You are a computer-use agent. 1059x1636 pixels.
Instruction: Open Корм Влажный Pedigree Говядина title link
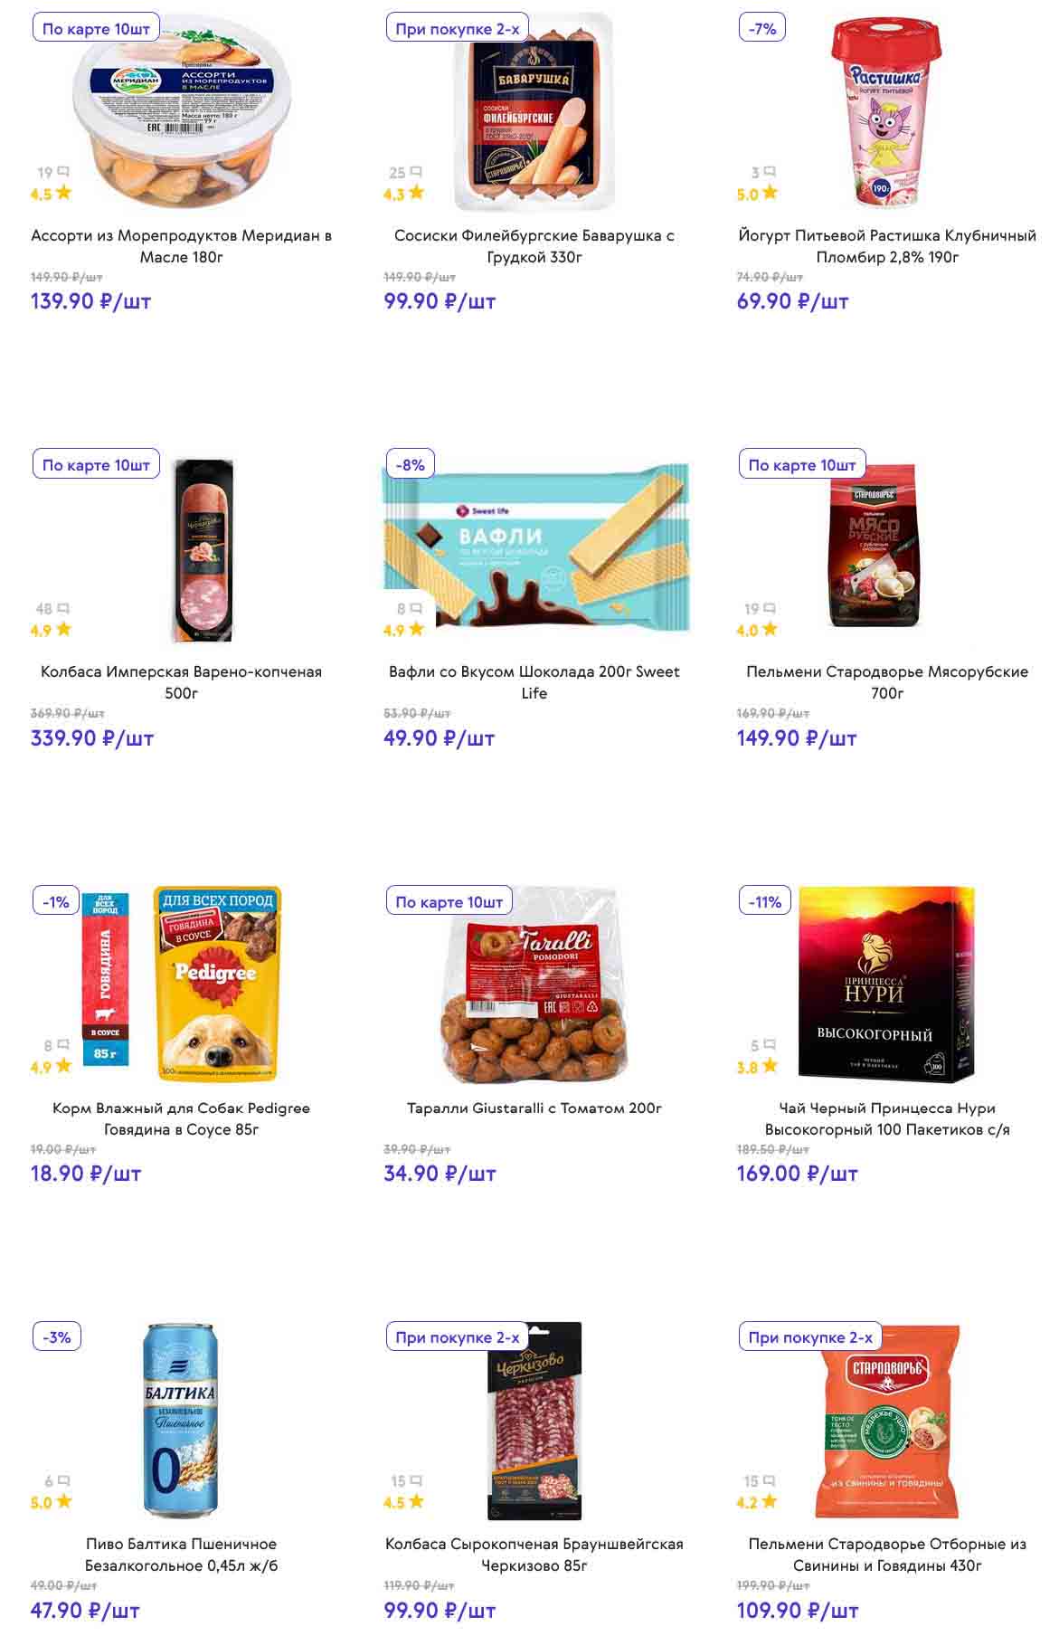181,1118
